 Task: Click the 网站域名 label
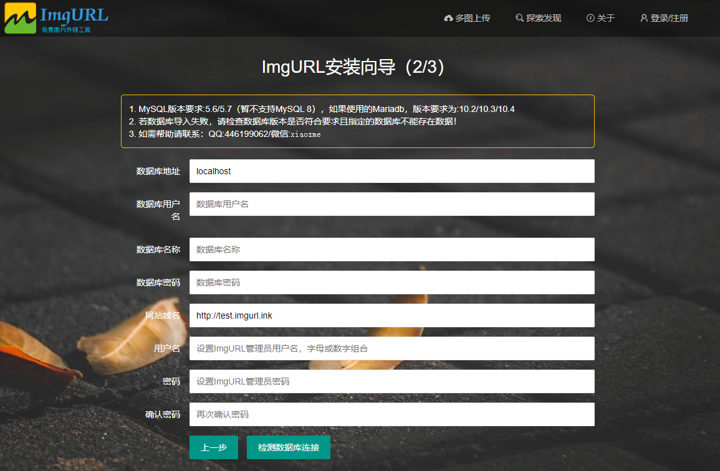(x=163, y=315)
